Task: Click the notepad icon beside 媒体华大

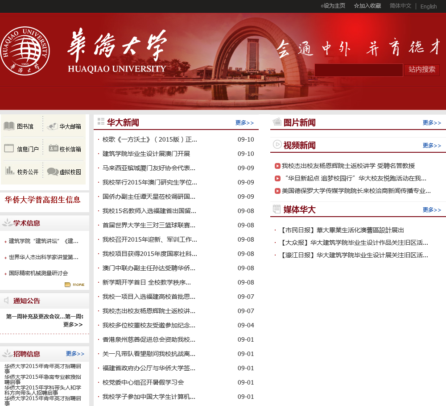Action: point(277,209)
